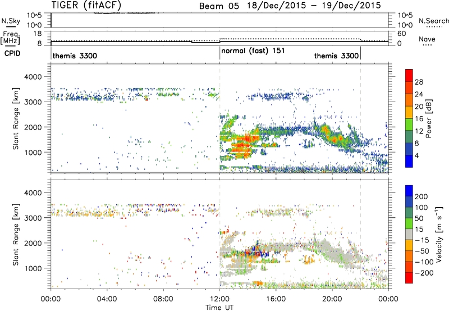Image resolution: width=449 pixels, height=311 pixels.
Task: Click the right 'themis 3300' CPID label before 22:00
Action: pyautogui.click(x=336, y=56)
